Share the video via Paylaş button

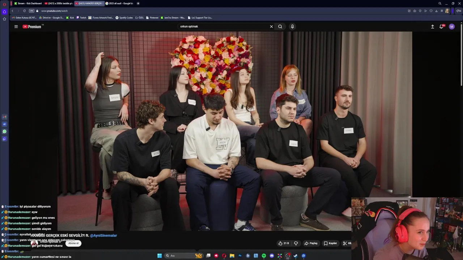coord(311,243)
